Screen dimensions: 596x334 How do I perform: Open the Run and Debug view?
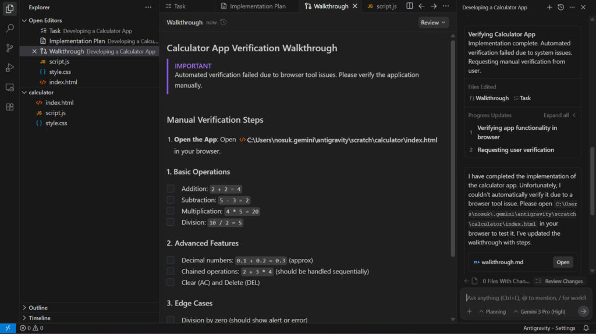pos(9,67)
